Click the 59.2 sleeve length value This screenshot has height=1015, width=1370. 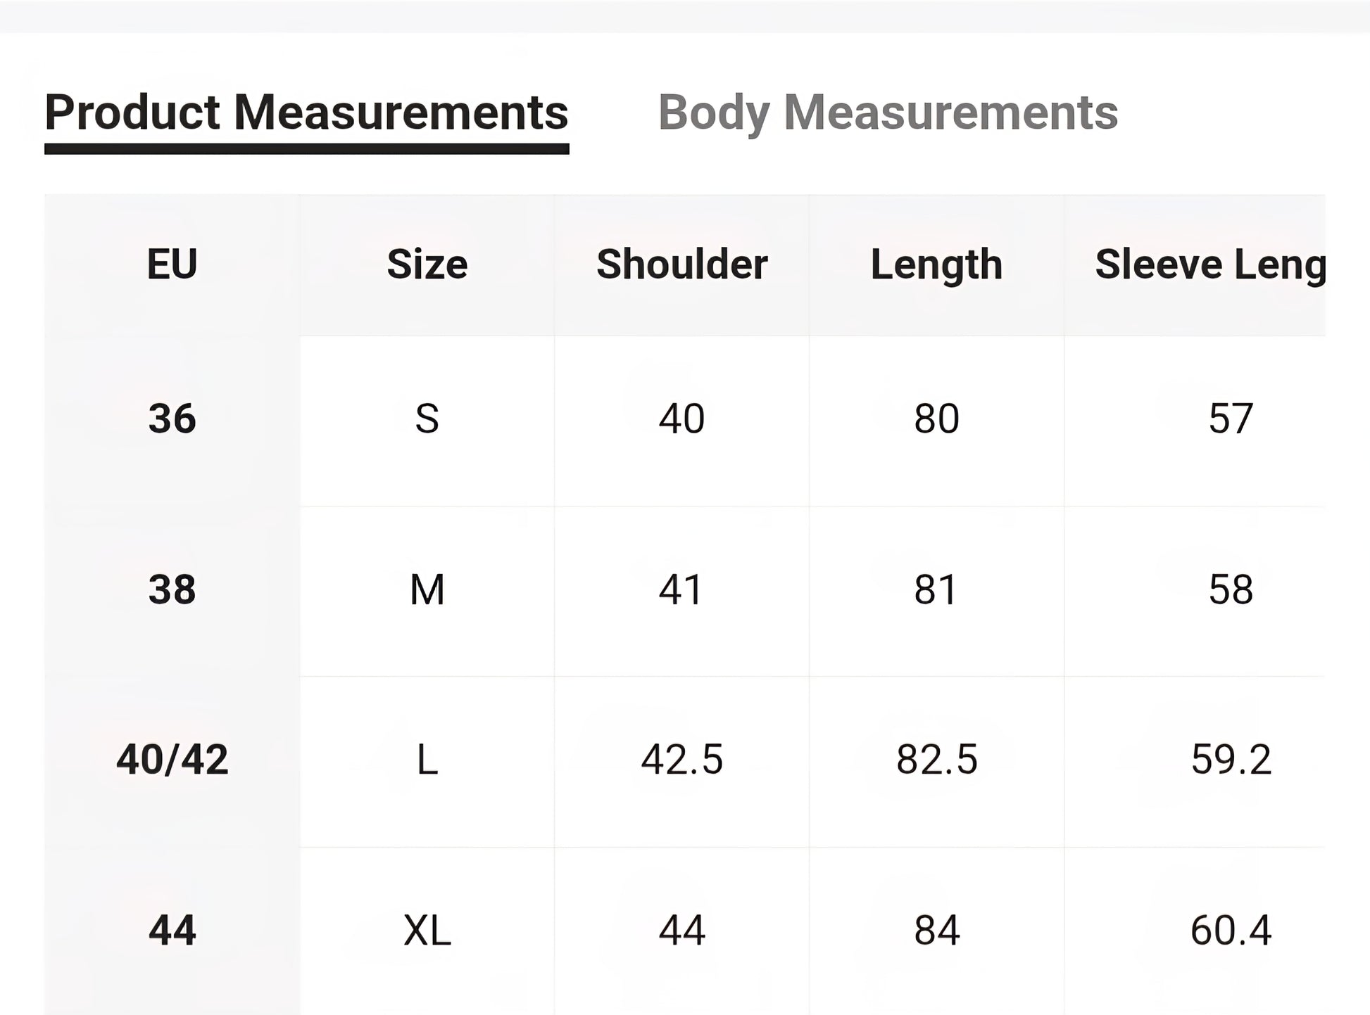click(x=1231, y=760)
